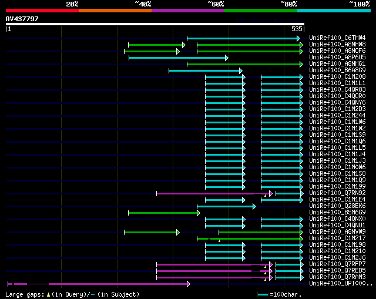Image resolution: width=376 pixels, height=299 pixels.
Task: Click the purple ~60% legend color segment
Action: coord(188,11)
